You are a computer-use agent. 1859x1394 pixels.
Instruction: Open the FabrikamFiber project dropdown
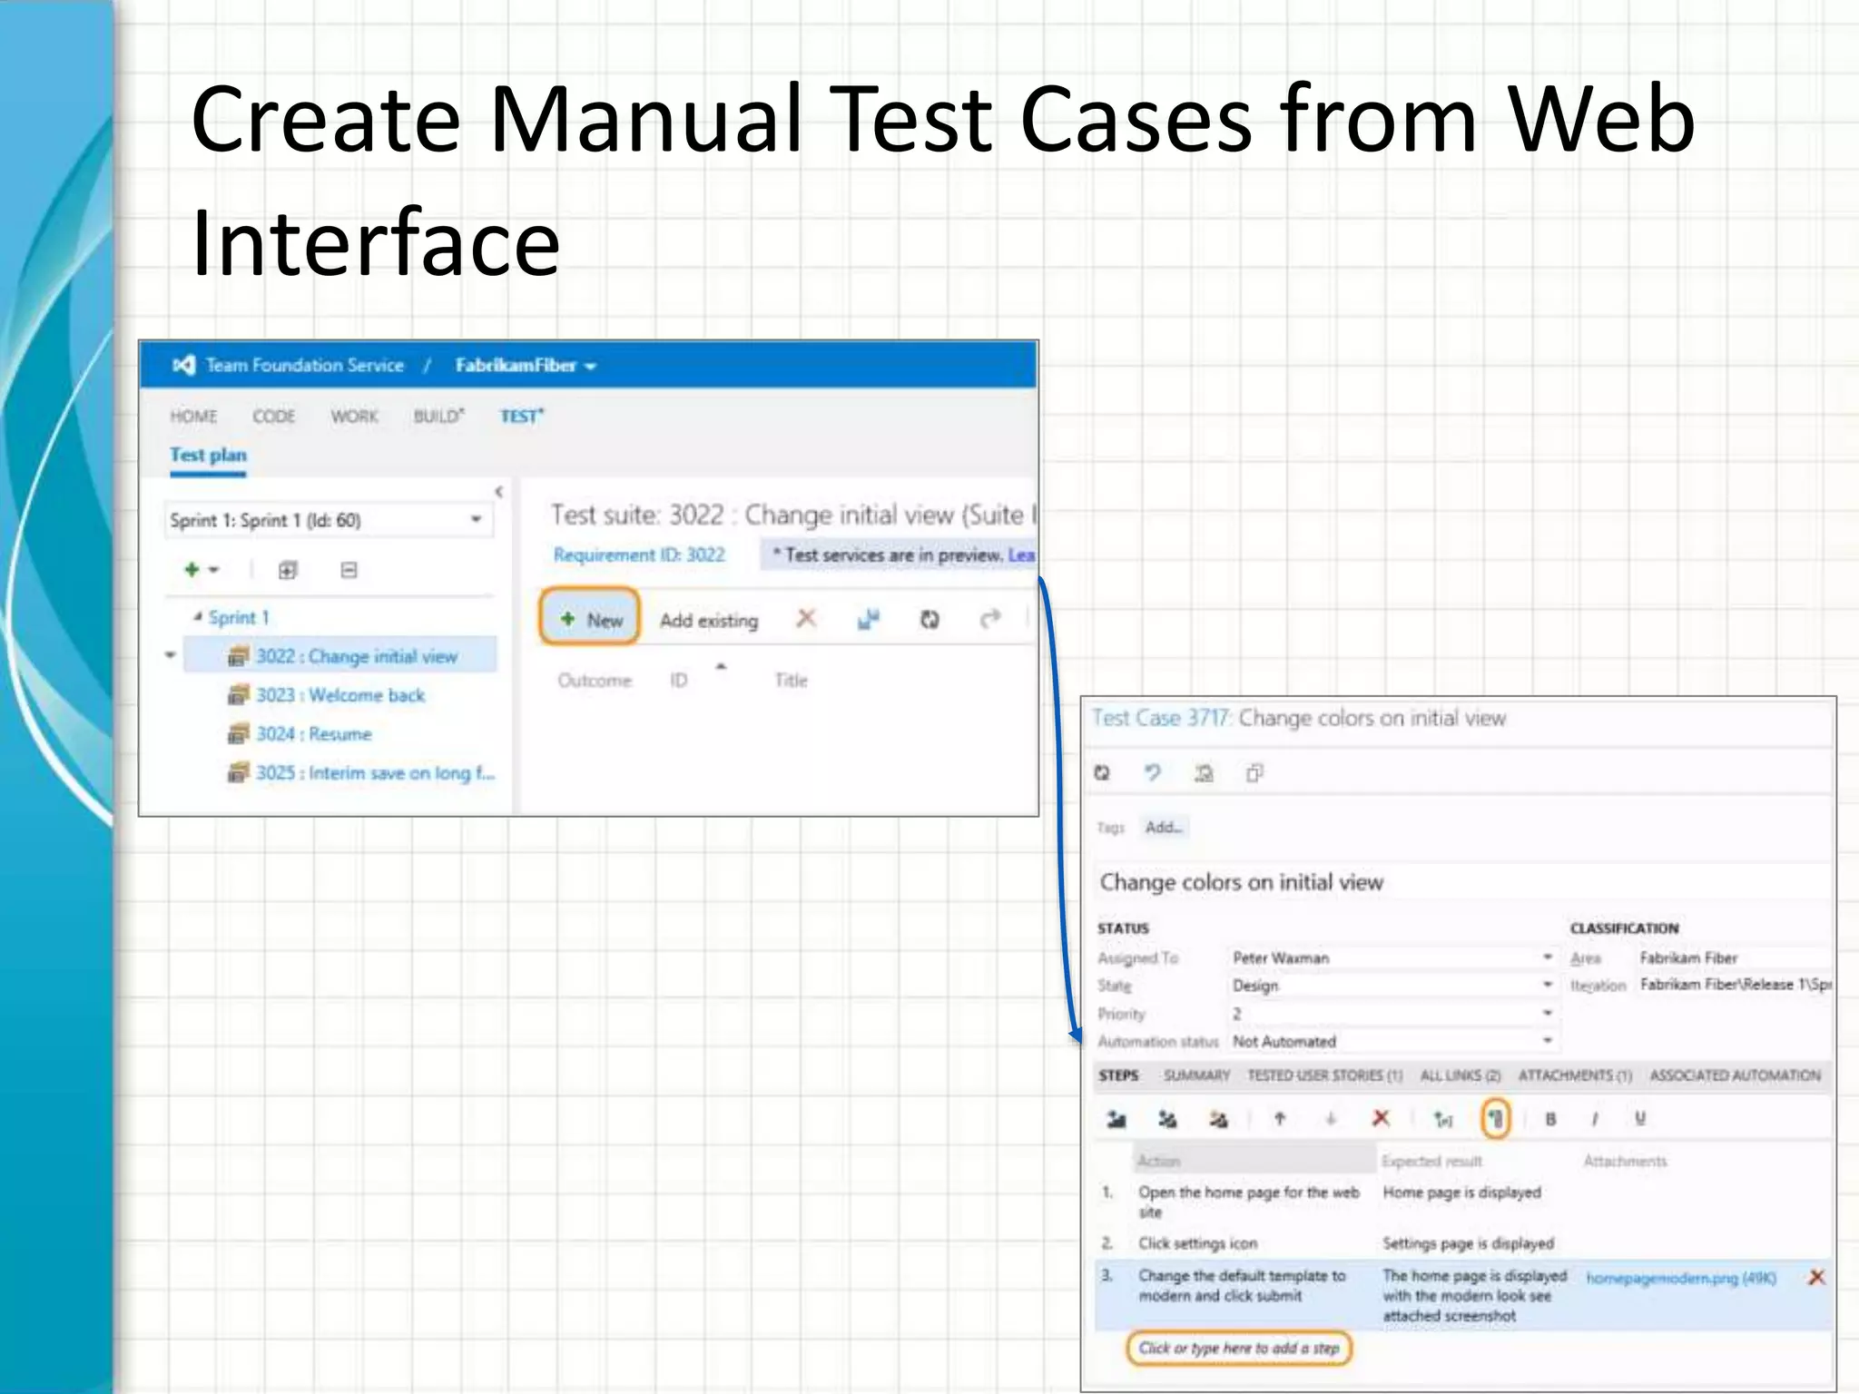(526, 366)
